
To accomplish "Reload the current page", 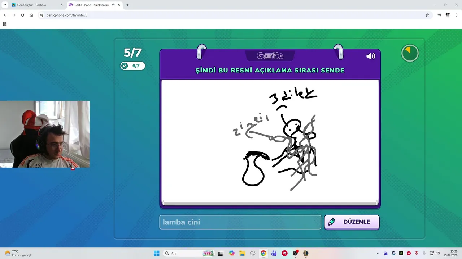I will point(22,15).
